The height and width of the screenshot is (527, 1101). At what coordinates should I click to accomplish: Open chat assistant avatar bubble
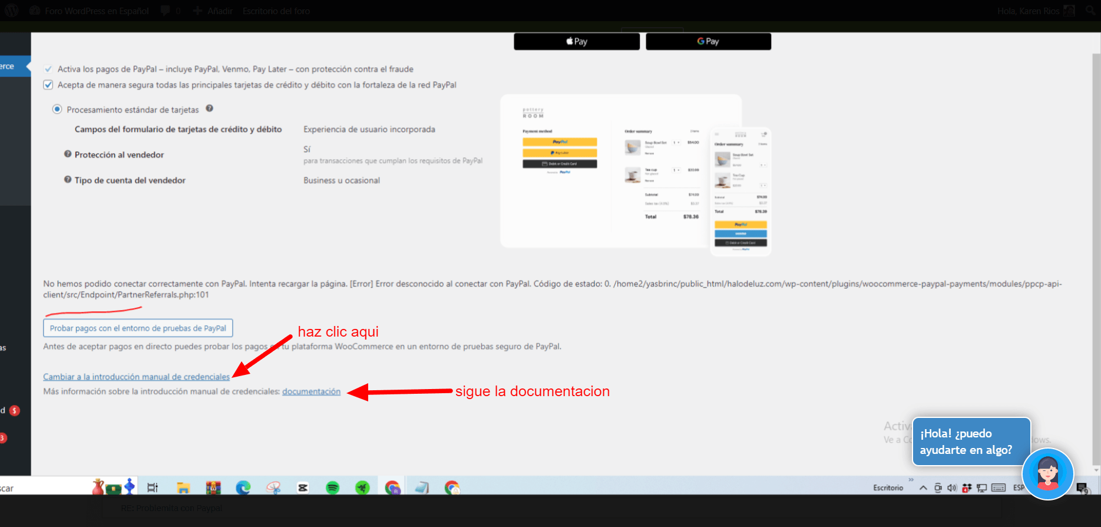point(1048,474)
